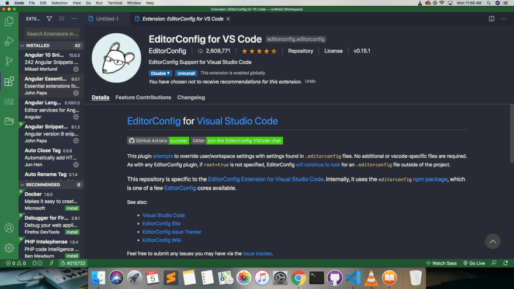The height and width of the screenshot is (289, 514).
Task: Open Sublime Text from the Dock
Action: coord(171,278)
